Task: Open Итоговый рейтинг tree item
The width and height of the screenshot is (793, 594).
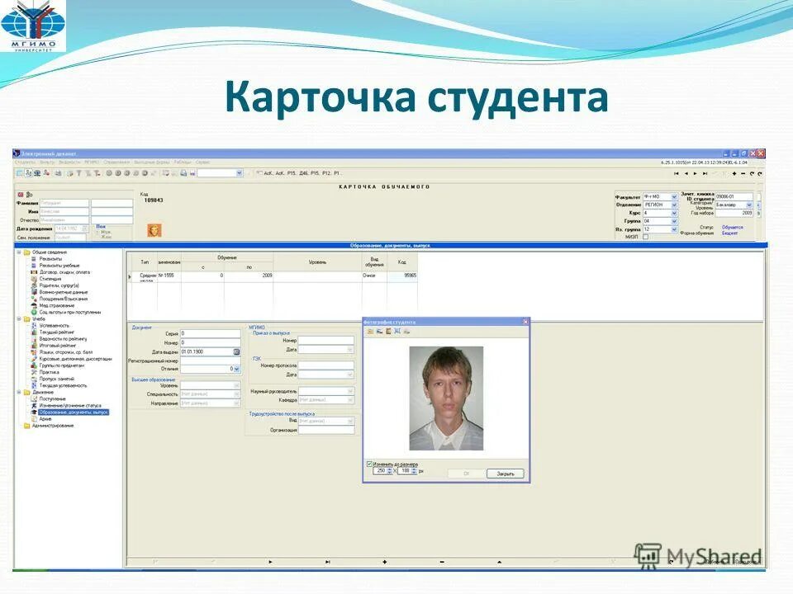Action: pyautogui.click(x=58, y=346)
